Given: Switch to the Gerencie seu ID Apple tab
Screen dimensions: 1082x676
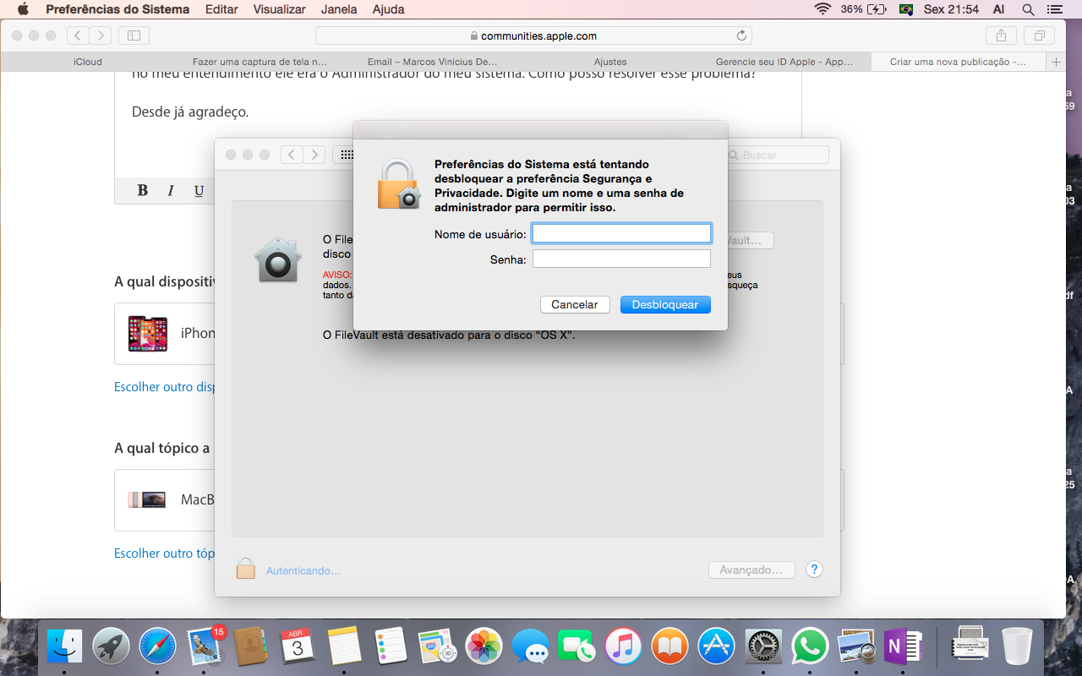Looking at the screenshot, I should coord(784,62).
